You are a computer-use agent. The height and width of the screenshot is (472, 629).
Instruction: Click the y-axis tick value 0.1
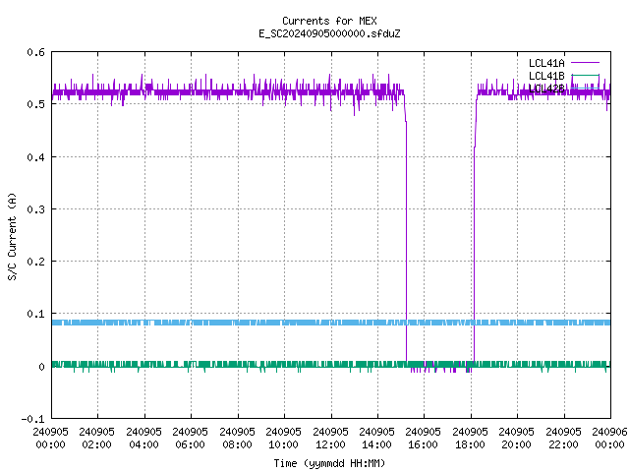(x=35, y=314)
